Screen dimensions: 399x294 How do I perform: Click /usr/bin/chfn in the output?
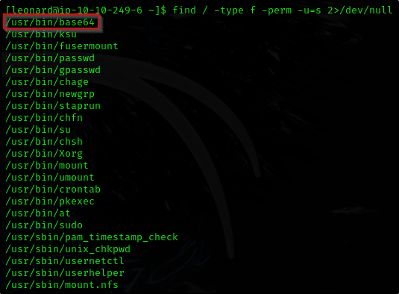[44, 118]
